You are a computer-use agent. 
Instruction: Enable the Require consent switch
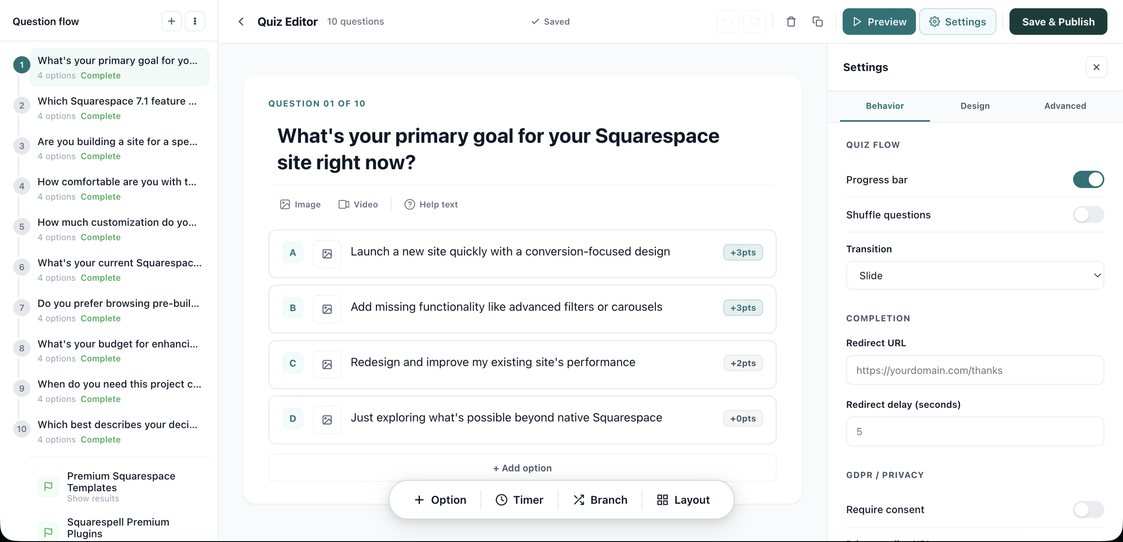(x=1088, y=509)
